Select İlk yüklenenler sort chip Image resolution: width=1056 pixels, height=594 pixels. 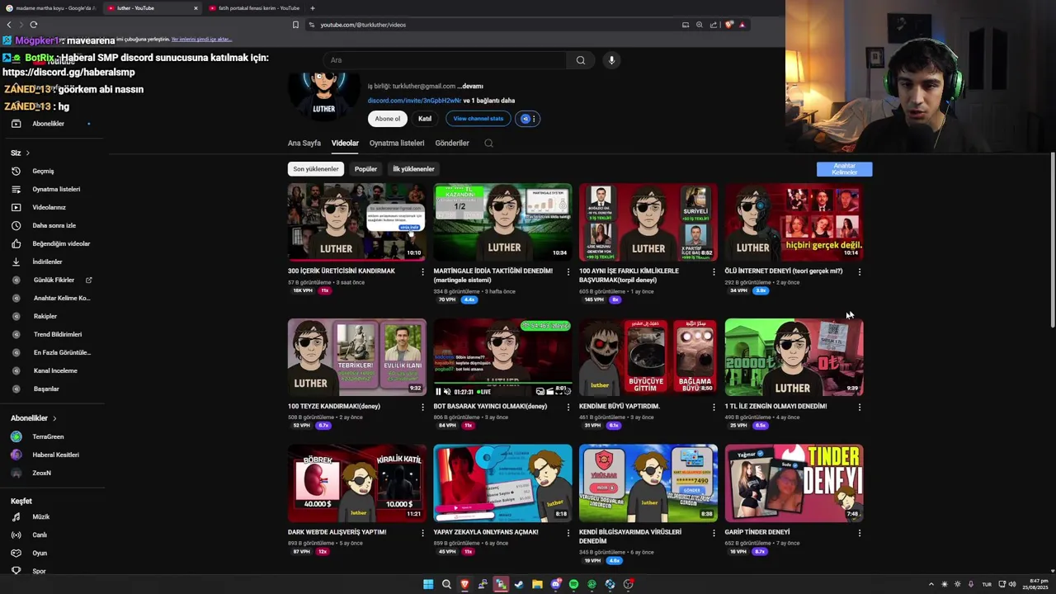click(x=413, y=169)
